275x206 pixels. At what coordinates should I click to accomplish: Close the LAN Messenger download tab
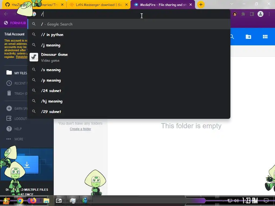coord(126,5)
